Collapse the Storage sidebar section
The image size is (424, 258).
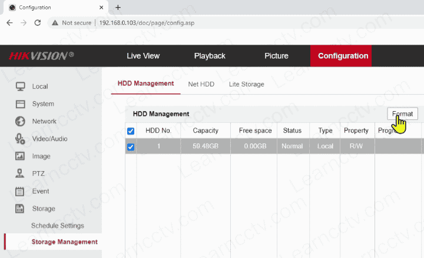tap(44, 209)
